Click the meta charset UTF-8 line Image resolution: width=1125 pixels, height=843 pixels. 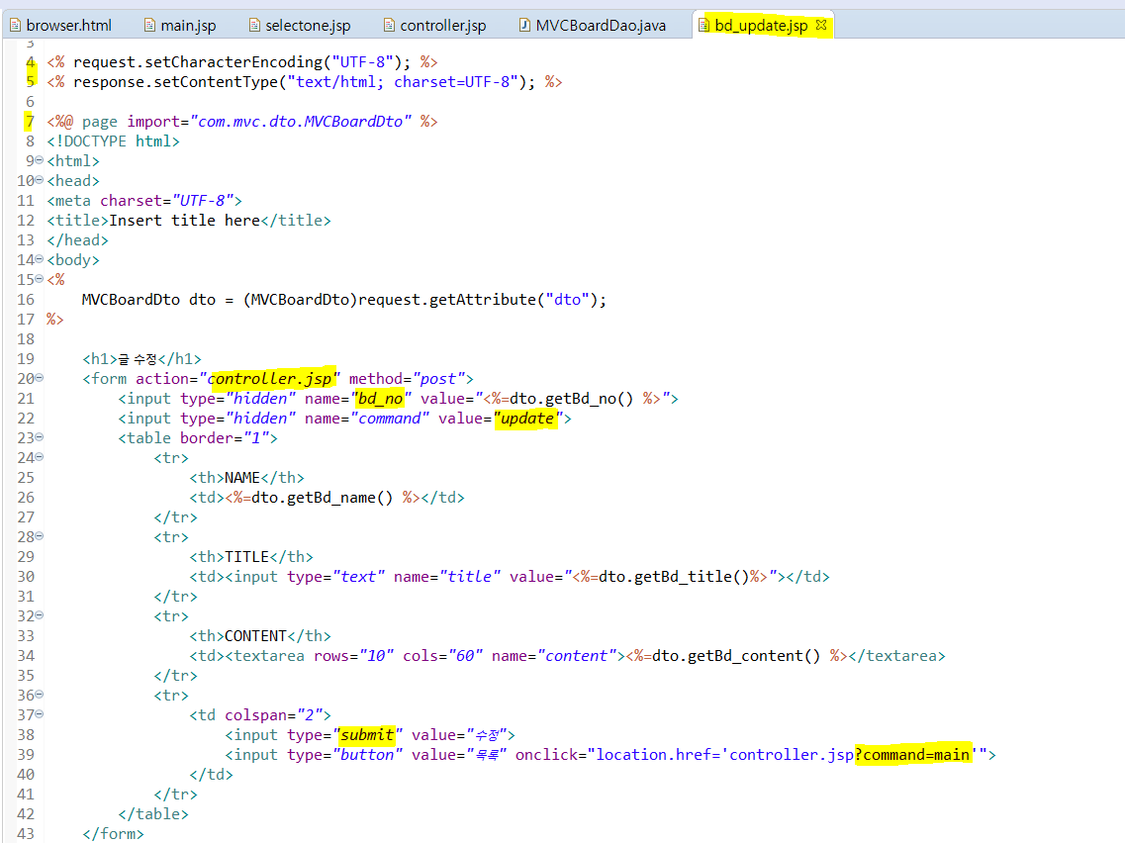(x=144, y=201)
